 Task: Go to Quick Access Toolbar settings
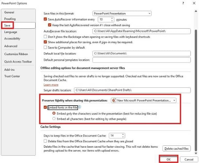[18, 62]
